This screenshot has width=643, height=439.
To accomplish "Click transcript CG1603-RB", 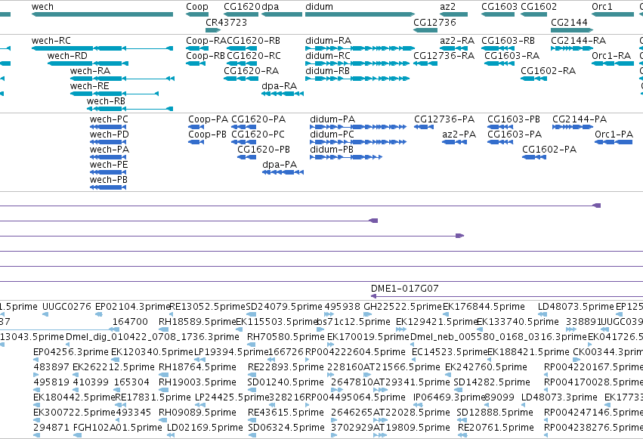I will click(x=498, y=48).
